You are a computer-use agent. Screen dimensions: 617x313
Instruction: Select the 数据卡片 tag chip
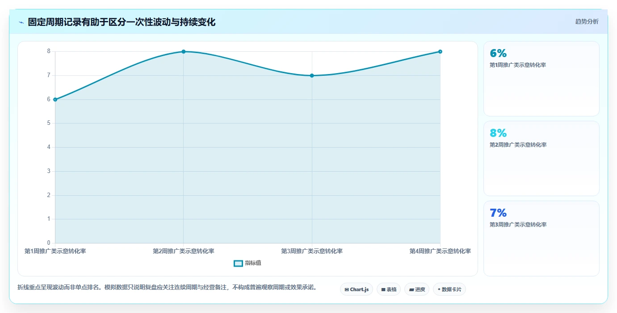pyautogui.click(x=449, y=289)
